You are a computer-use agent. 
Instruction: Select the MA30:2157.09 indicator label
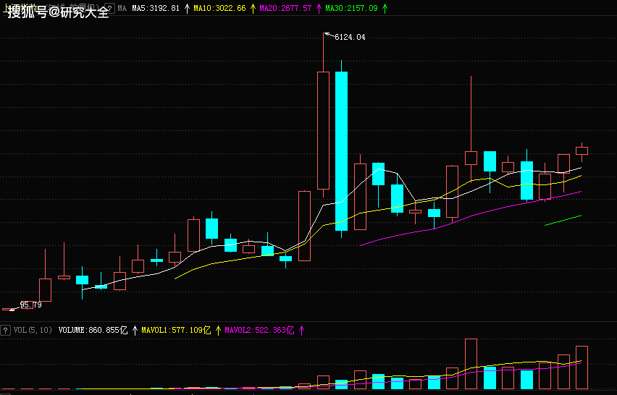(351, 8)
